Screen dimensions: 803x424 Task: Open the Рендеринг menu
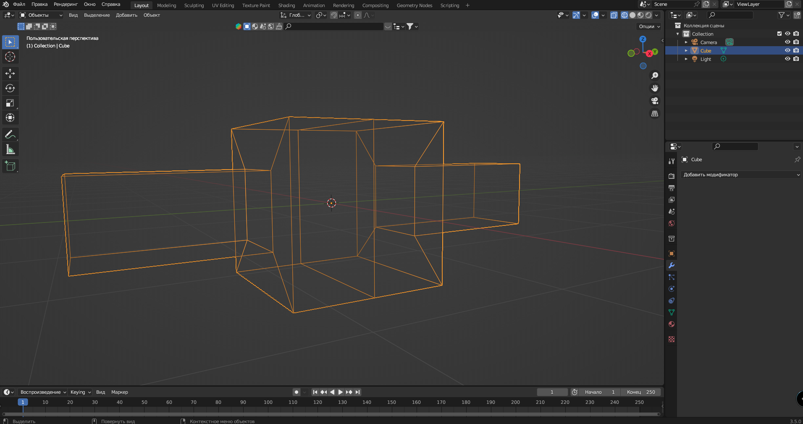pyautogui.click(x=66, y=4)
